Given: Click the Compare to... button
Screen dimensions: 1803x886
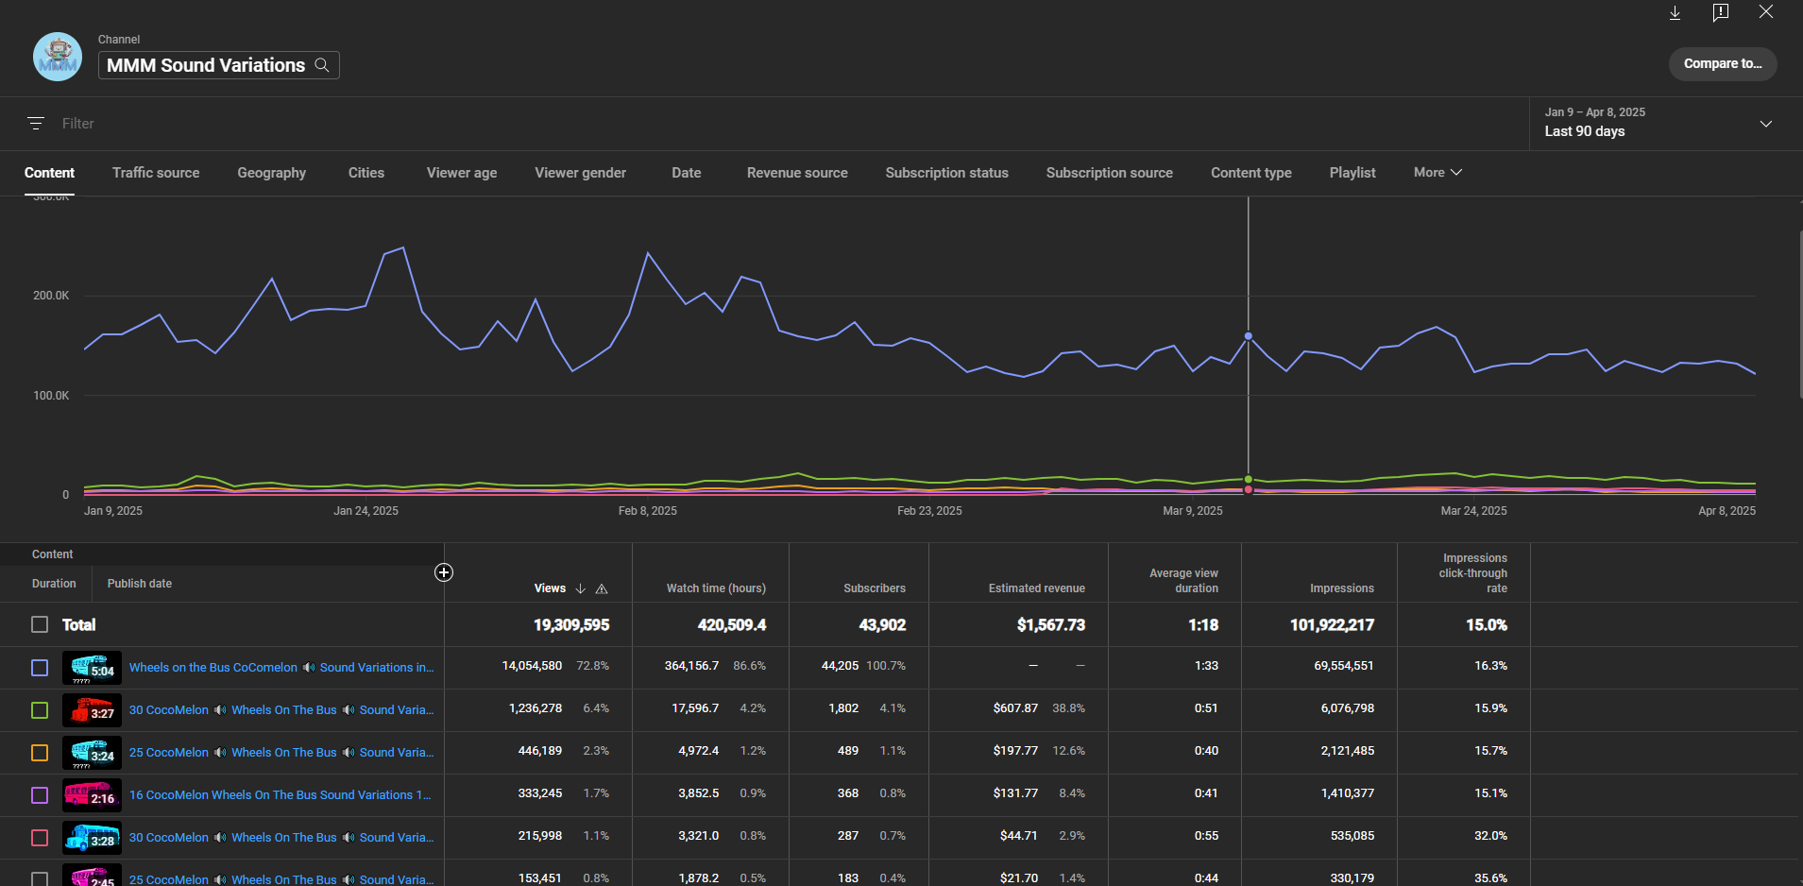Looking at the screenshot, I should 1723,63.
